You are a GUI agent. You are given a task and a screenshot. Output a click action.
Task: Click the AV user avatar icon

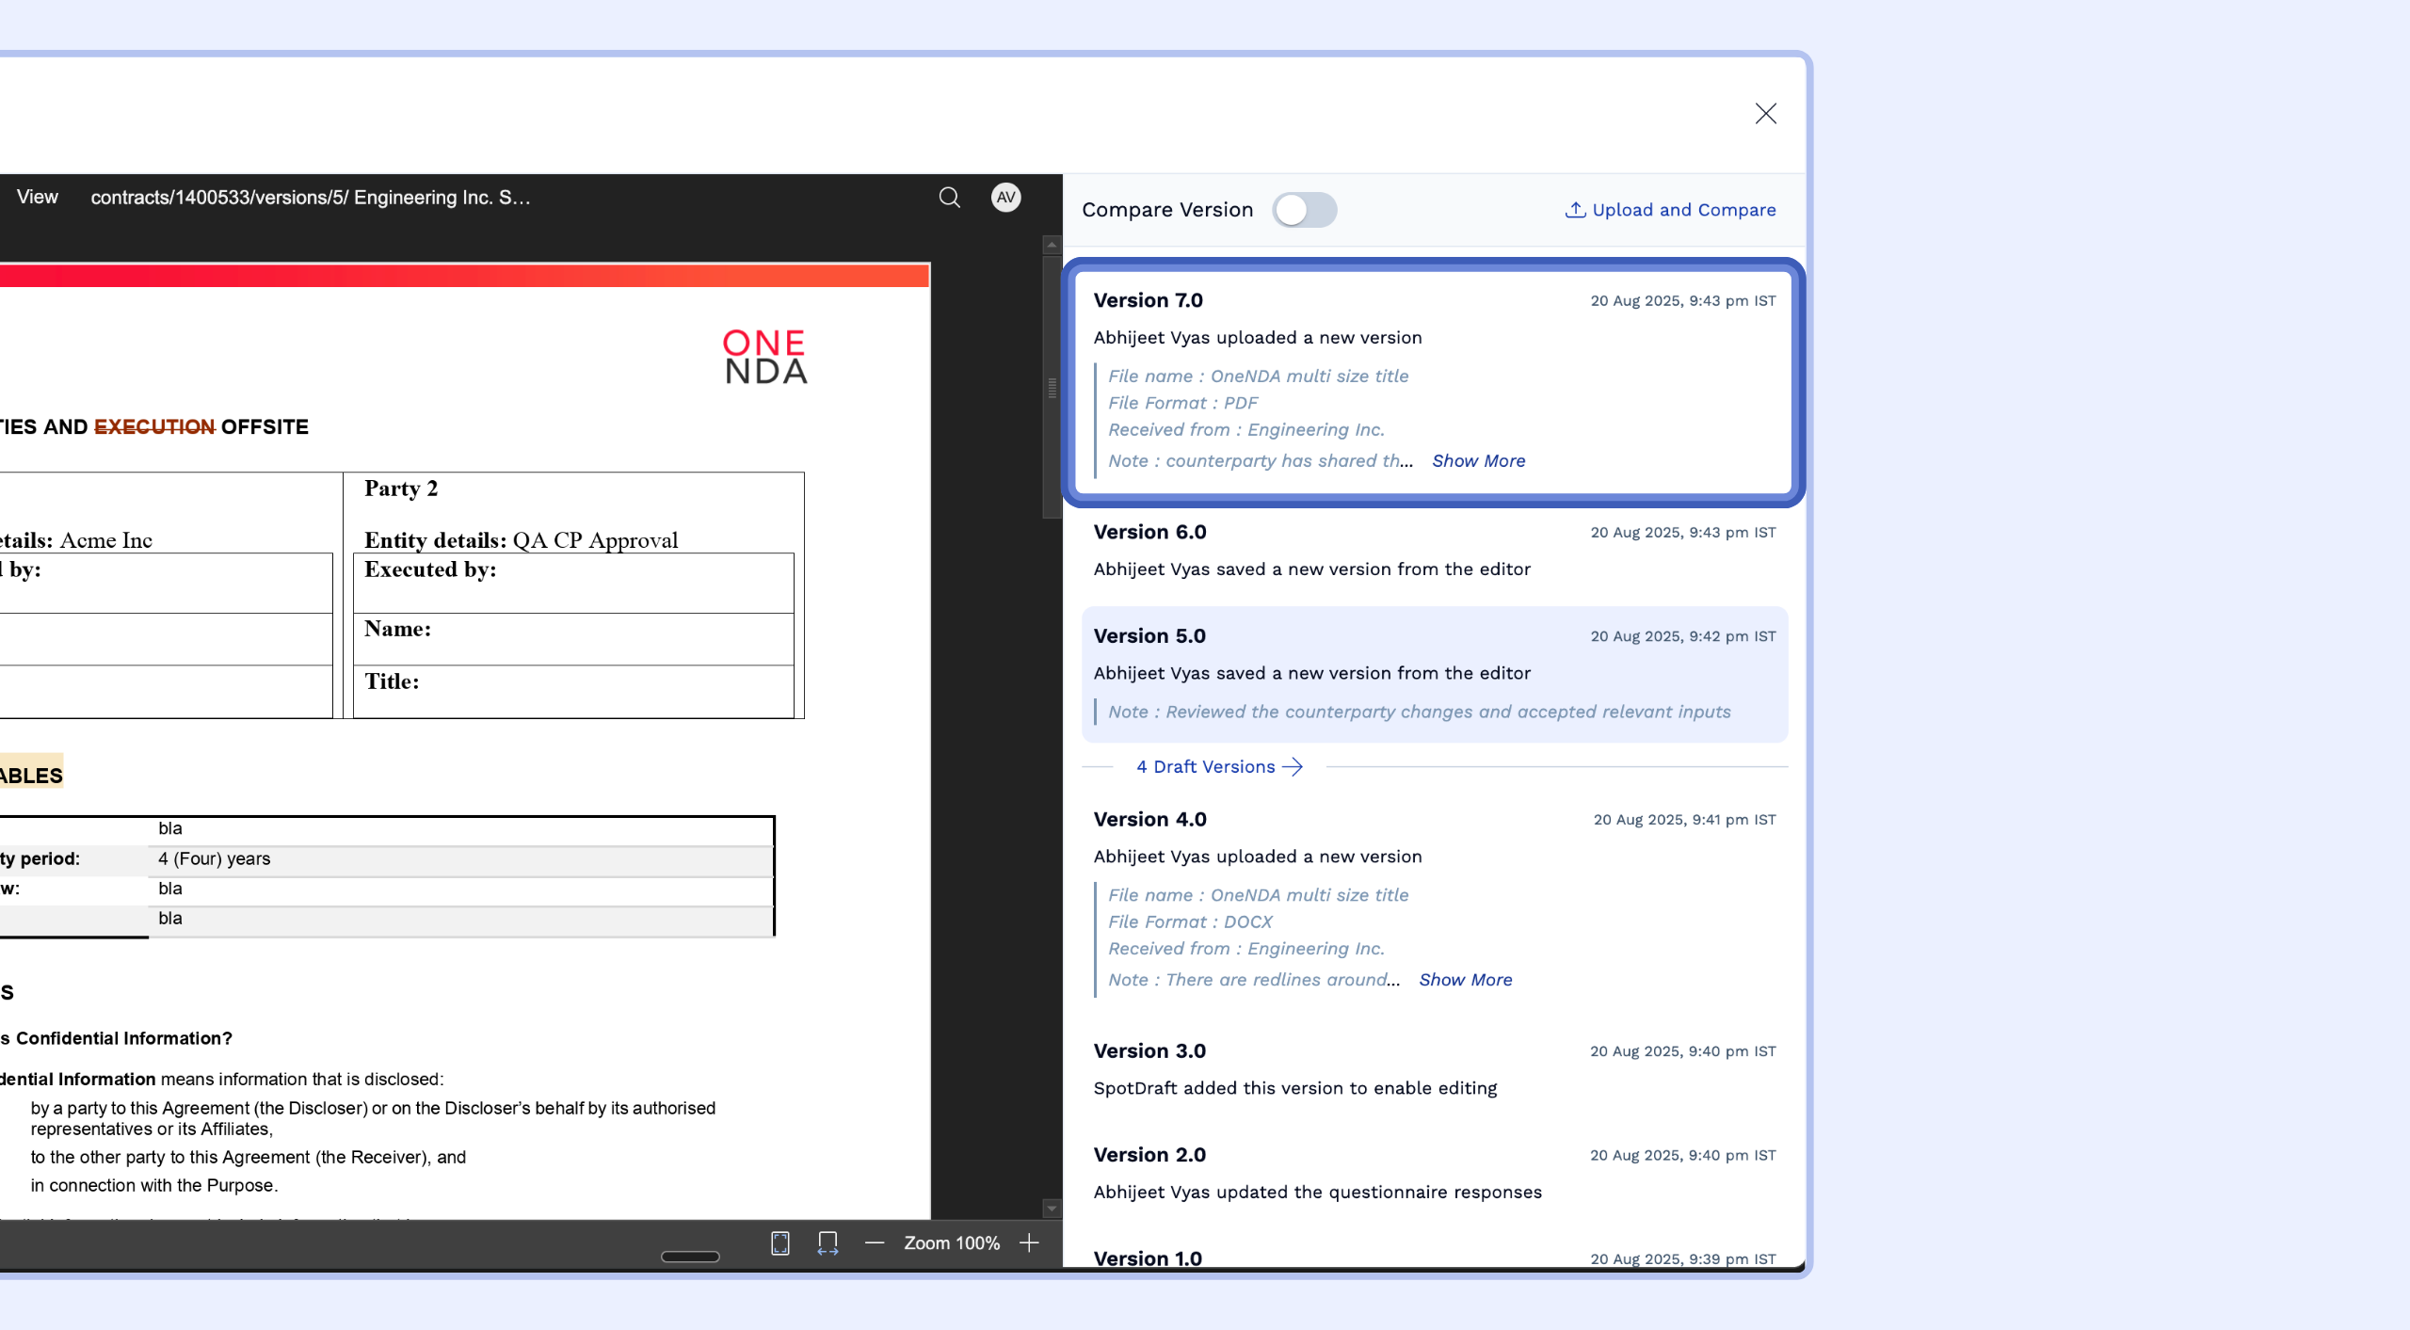[1005, 198]
